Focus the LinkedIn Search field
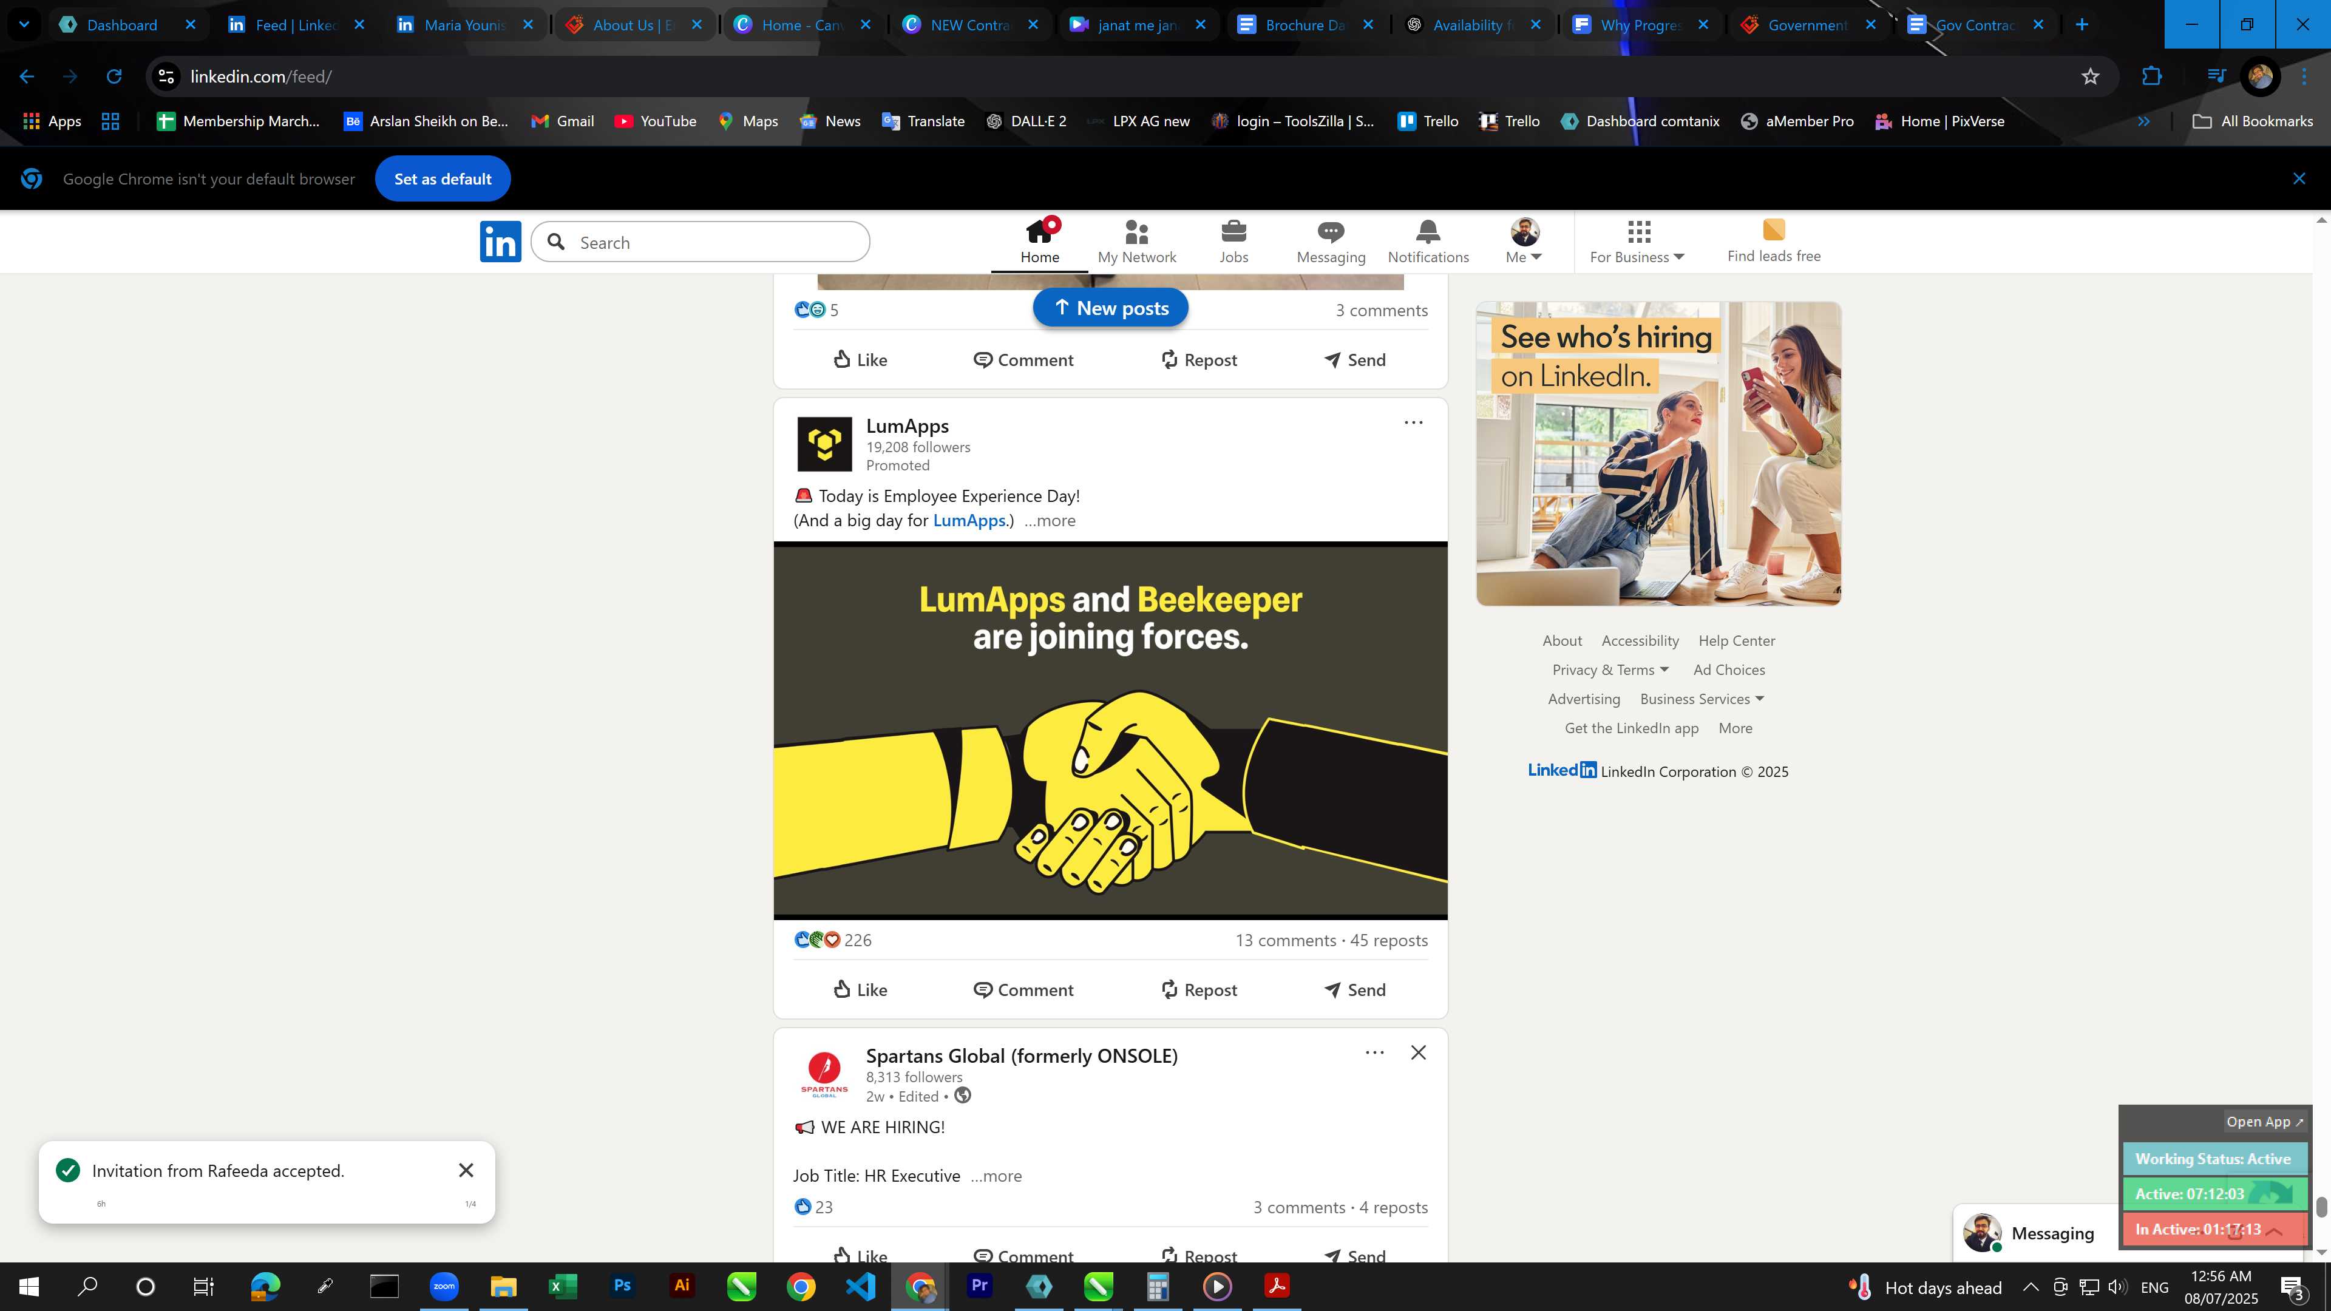This screenshot has height=1311, width=2331. [701, 243]
